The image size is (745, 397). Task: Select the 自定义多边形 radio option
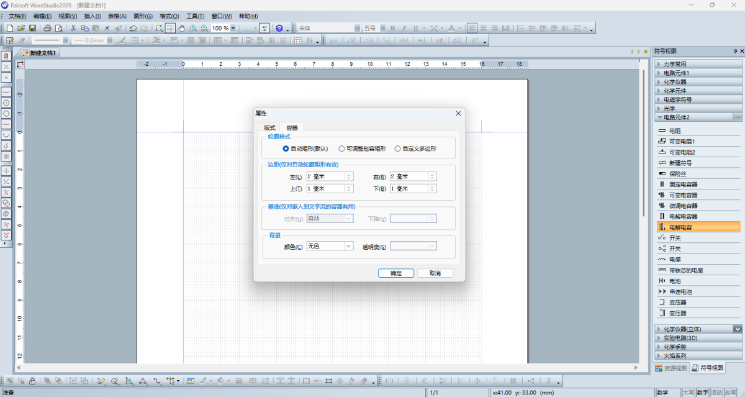tap(397, 148)
